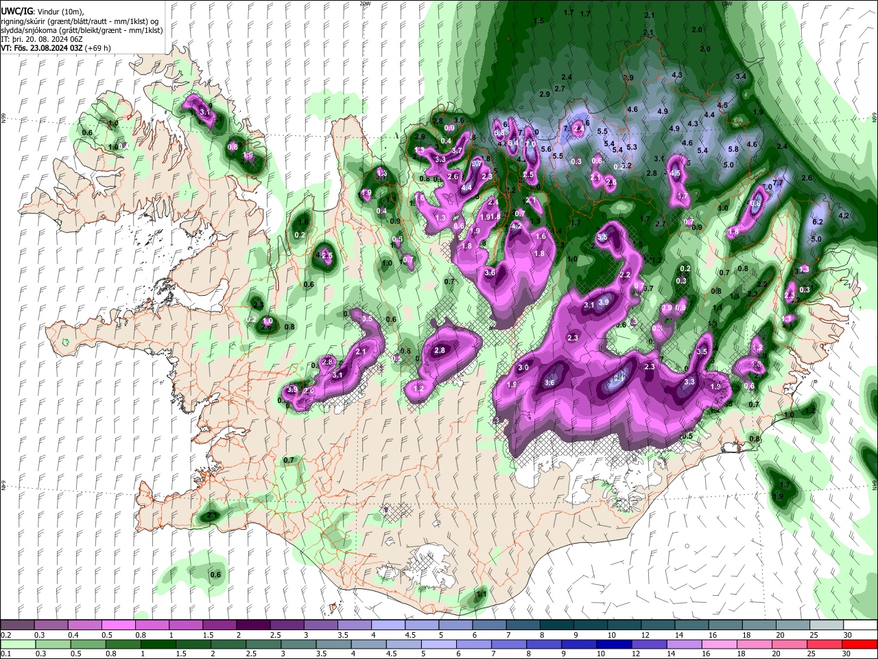
Task: Click the 6 swatch in the snow legend row
Action: [489, 625]
